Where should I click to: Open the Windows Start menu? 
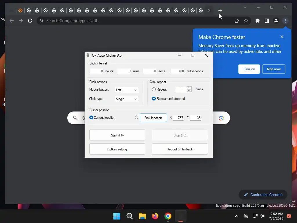pos(117,216)
